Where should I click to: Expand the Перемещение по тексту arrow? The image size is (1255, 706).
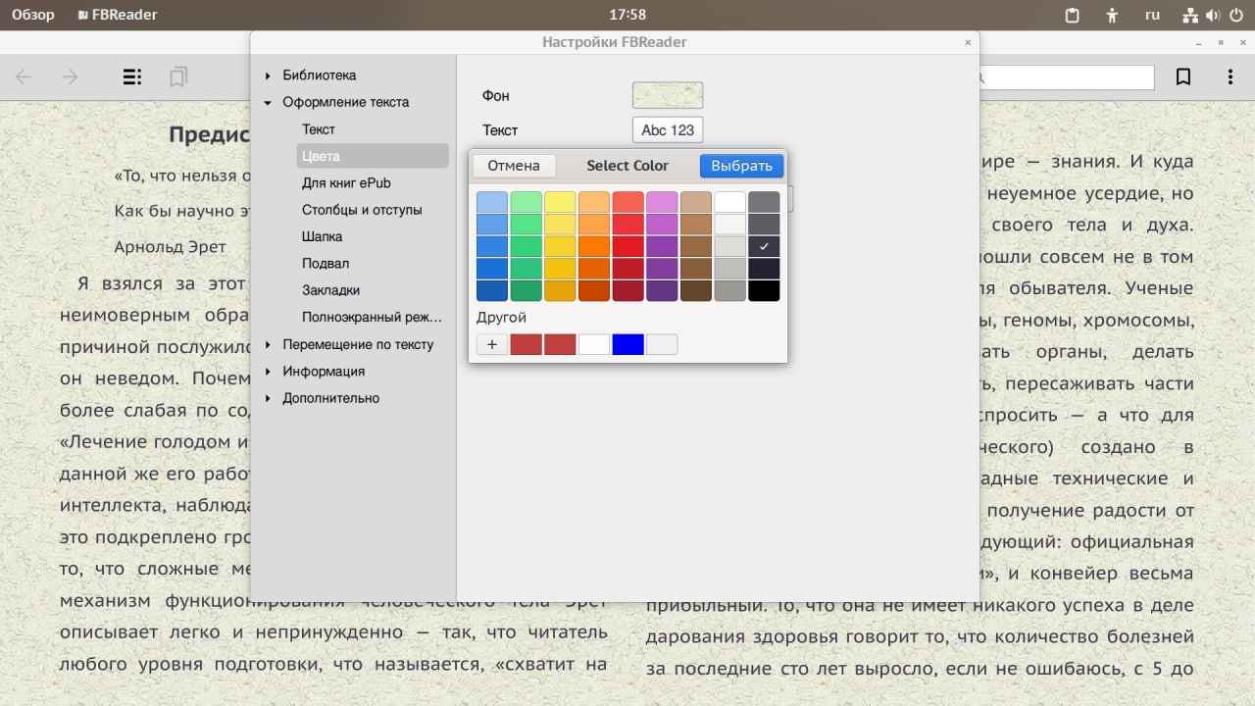268,344
